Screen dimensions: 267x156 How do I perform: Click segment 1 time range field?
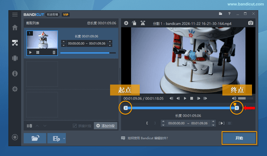point(87,43)
